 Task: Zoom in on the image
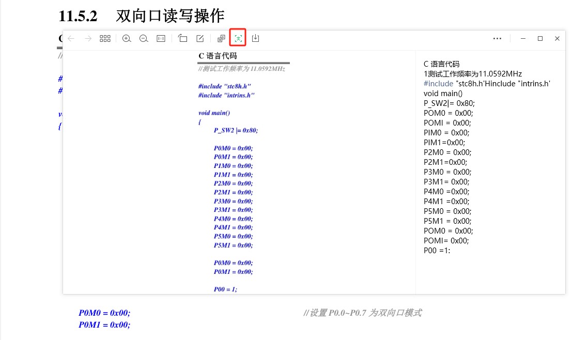tap(127, 38)
